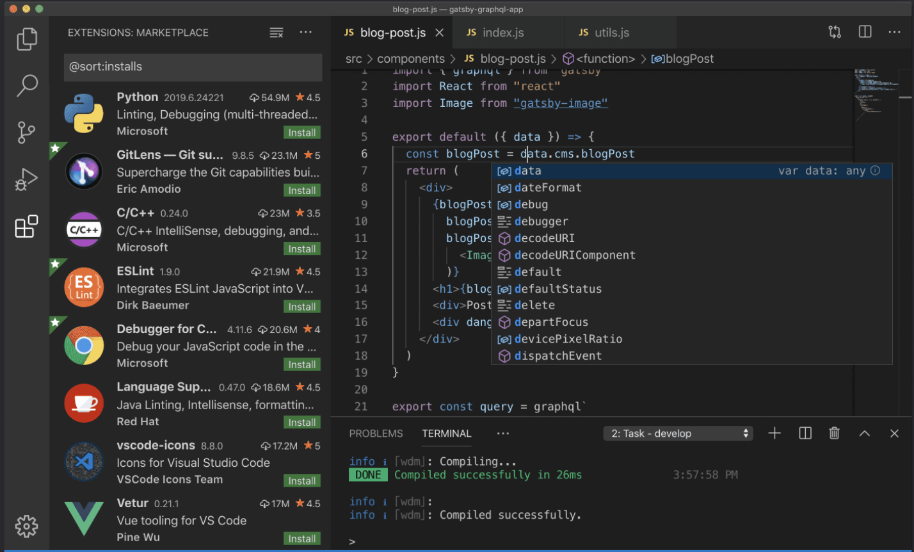914x552 pixels.
Task: Click the ESLint extension icon
Action: pyautogui.click(x=84, y=287)
